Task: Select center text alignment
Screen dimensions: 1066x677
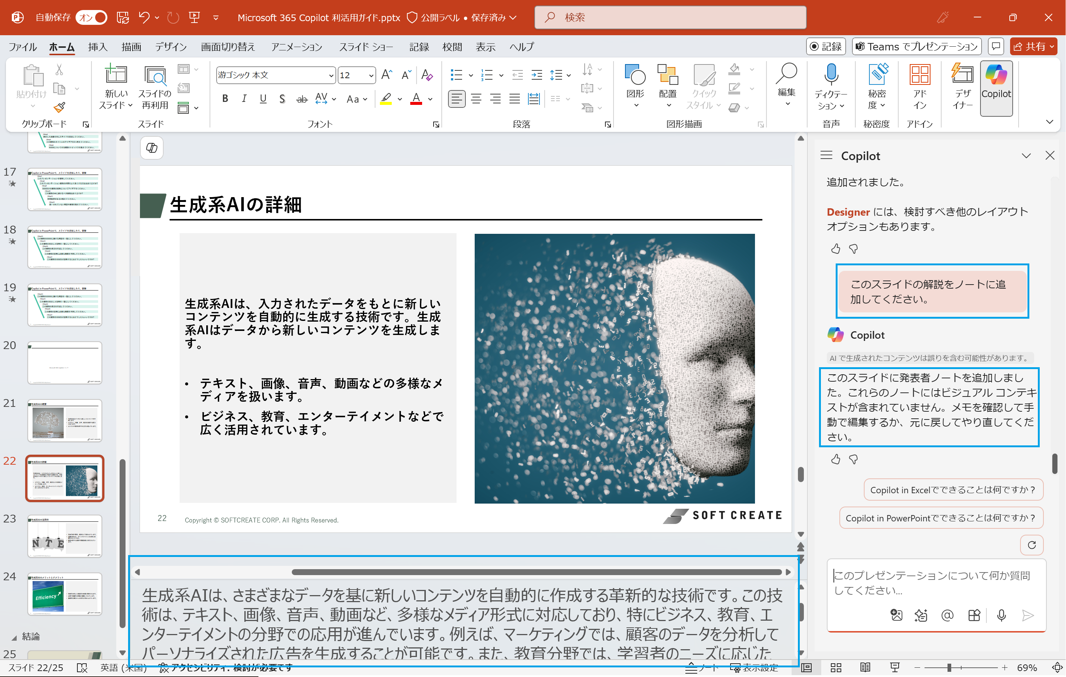Action: [x=476, y=99]
